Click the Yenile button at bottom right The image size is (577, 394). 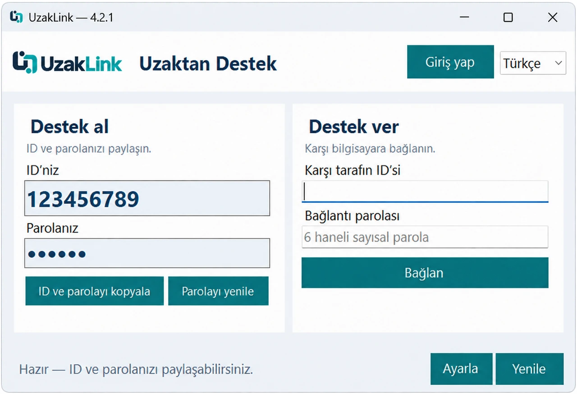(x=529, y=369)
